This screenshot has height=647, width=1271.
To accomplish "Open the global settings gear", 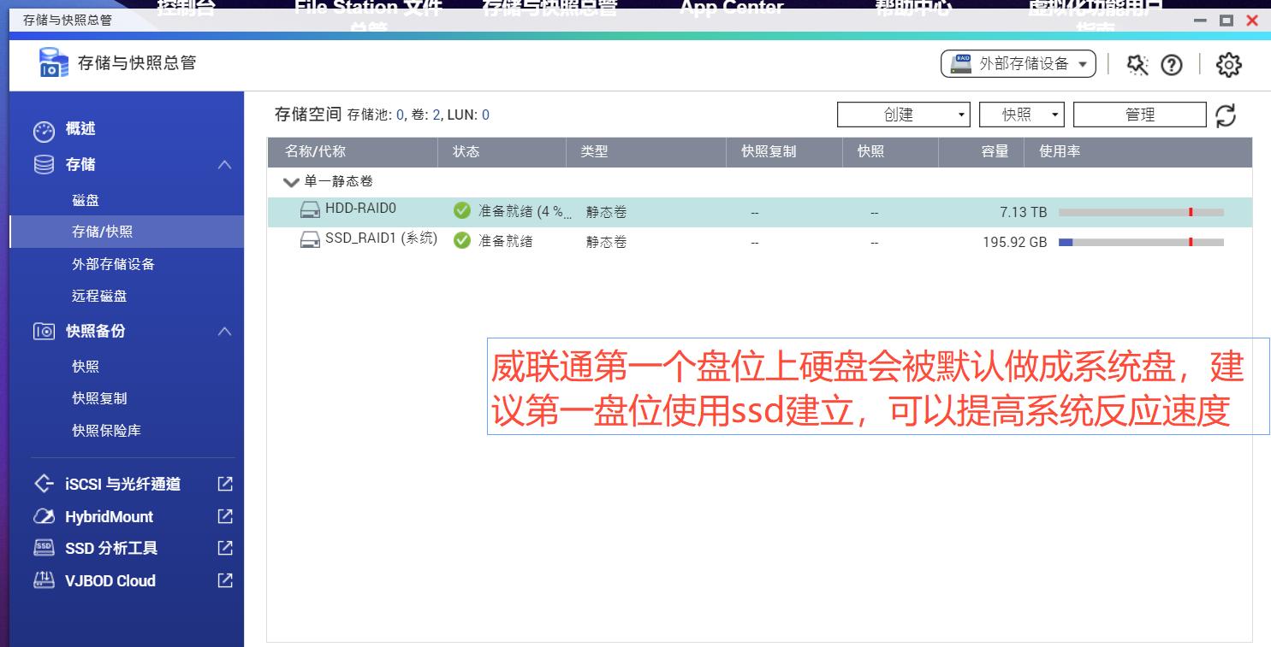I will [1228, 64].
